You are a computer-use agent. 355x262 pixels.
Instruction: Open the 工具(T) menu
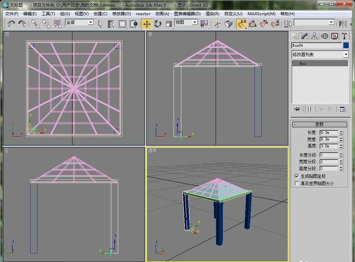48,14
